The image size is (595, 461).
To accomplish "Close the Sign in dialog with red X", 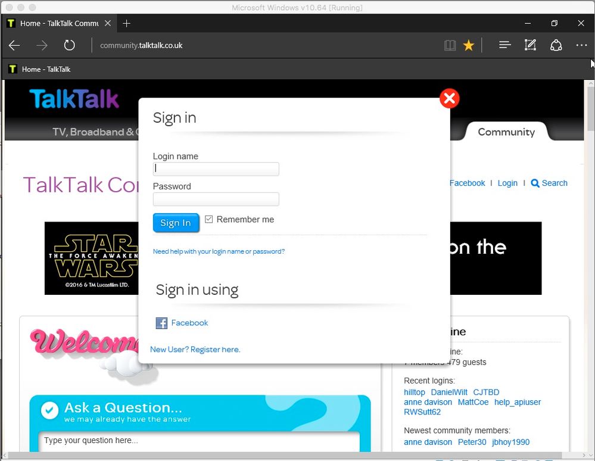I will [x=449, y=99].
